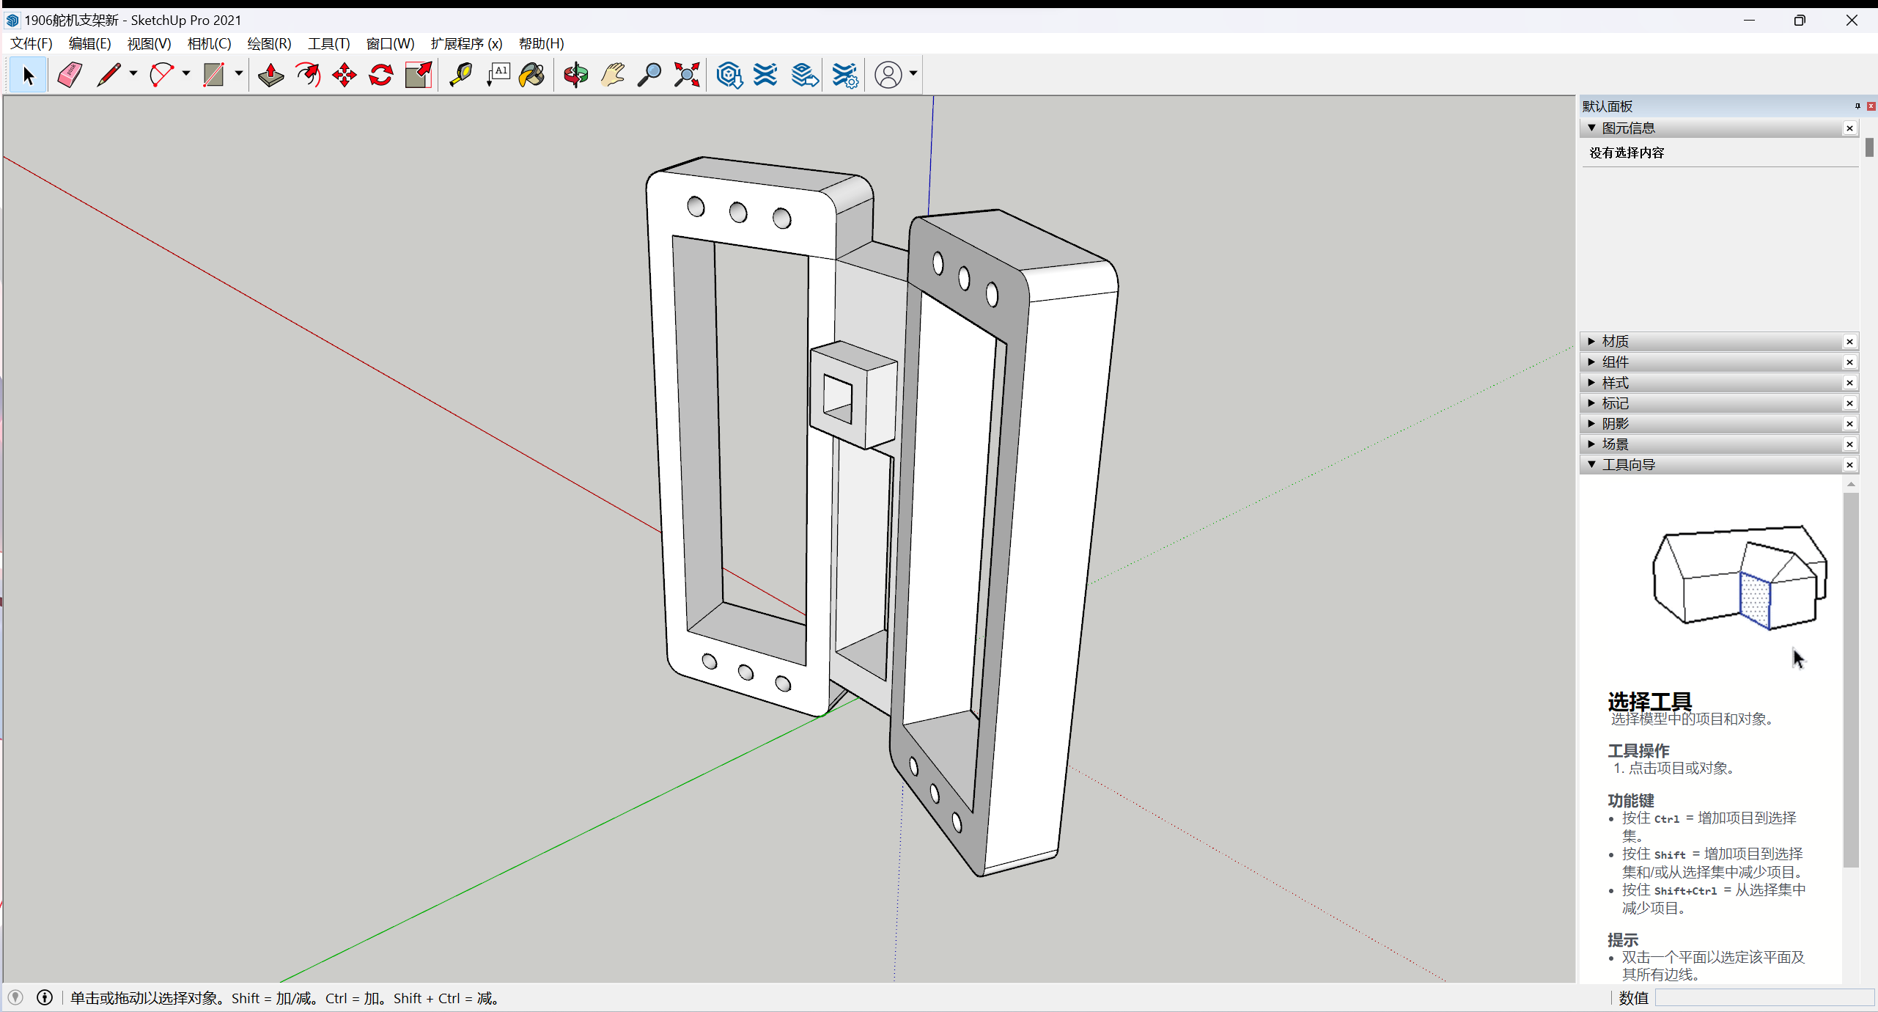1878x1012 pixels.
Task: Open the 相机(C) menu
Action: point(209,43)
